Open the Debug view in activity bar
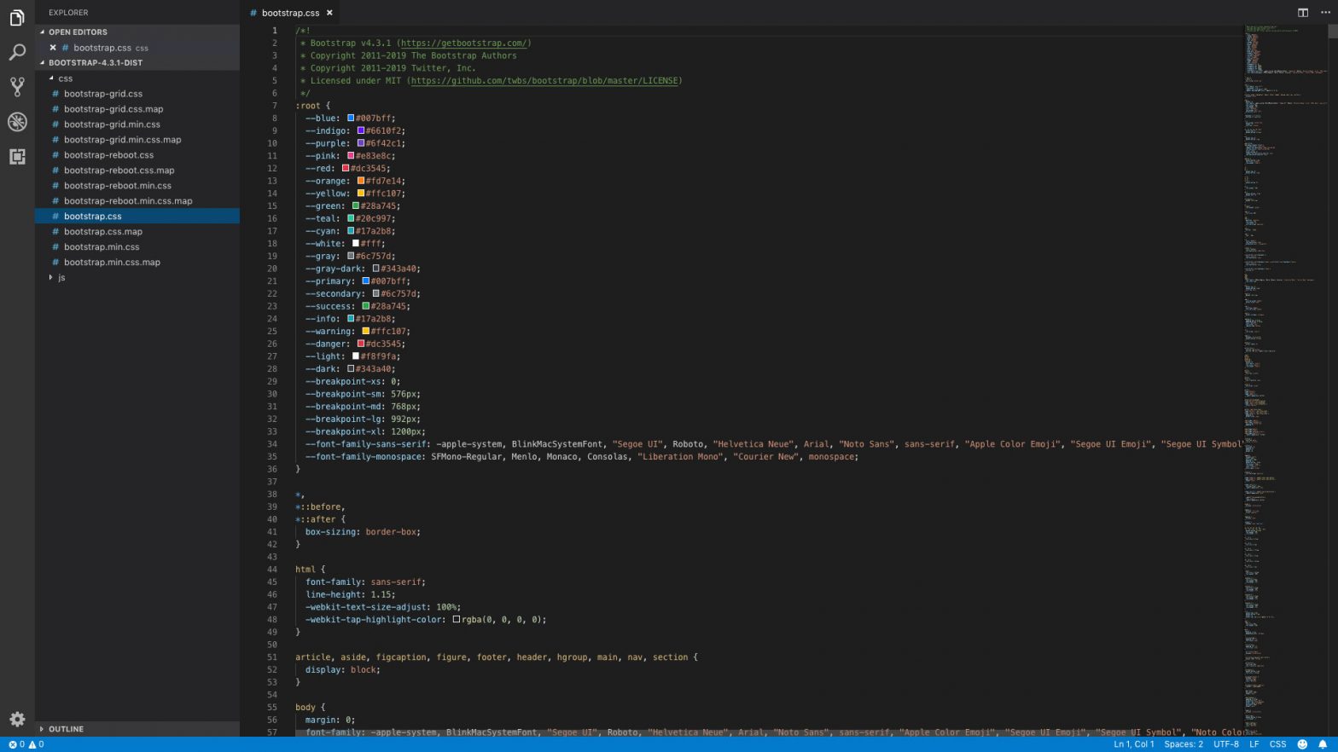1338x752 pixels. [x=17, y=122]
